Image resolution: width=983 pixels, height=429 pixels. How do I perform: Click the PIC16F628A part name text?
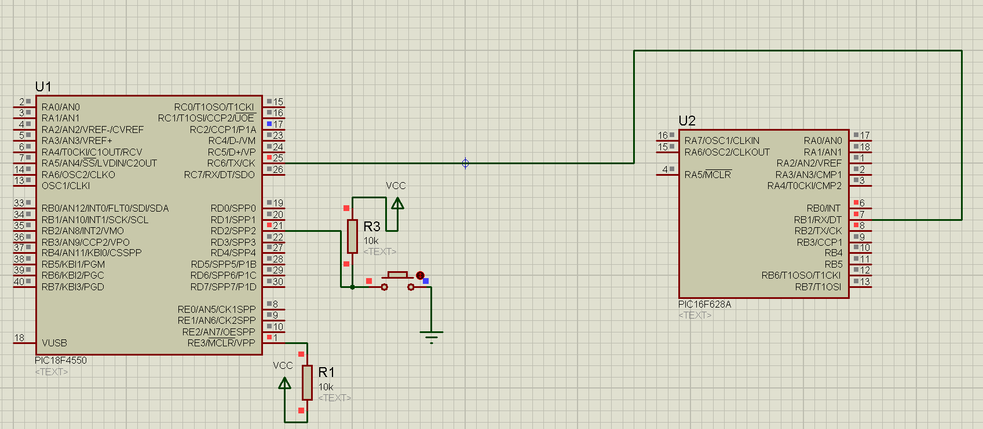click(x=705, y=304)
